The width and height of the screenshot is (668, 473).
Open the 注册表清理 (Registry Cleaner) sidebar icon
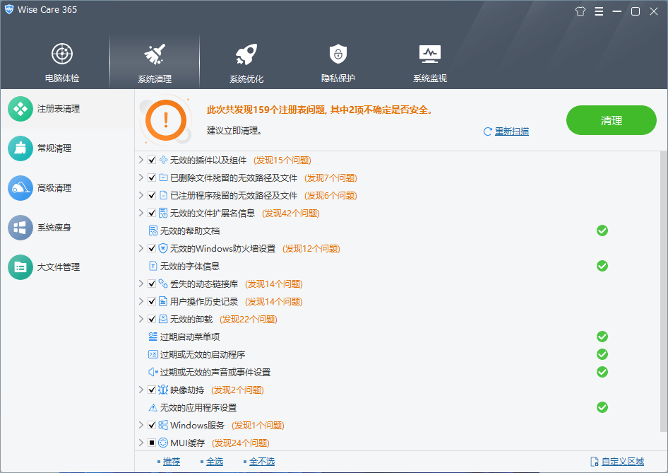(x=21, y=109)
